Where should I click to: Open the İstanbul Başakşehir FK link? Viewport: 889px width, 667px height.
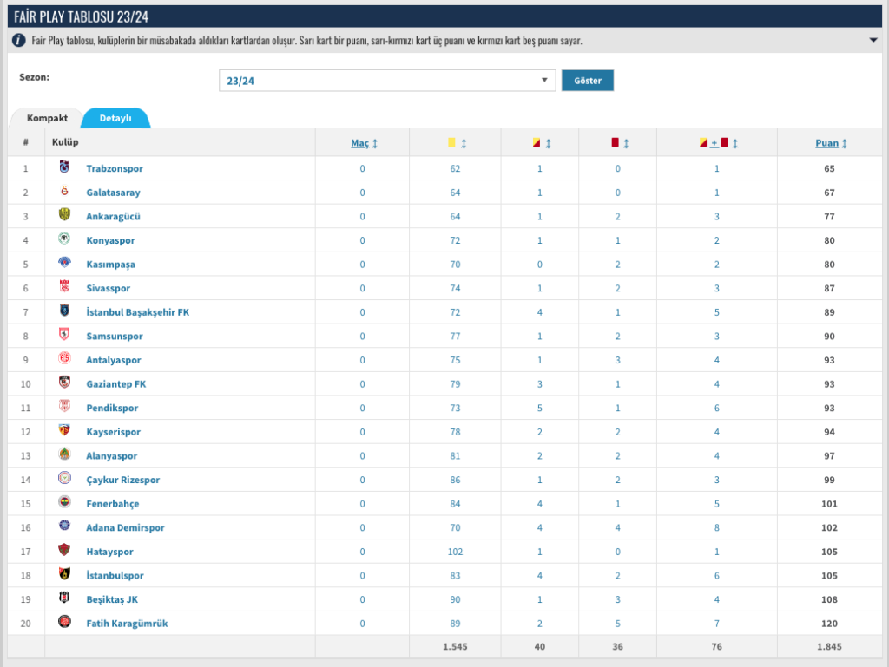(x=138, y=312)
